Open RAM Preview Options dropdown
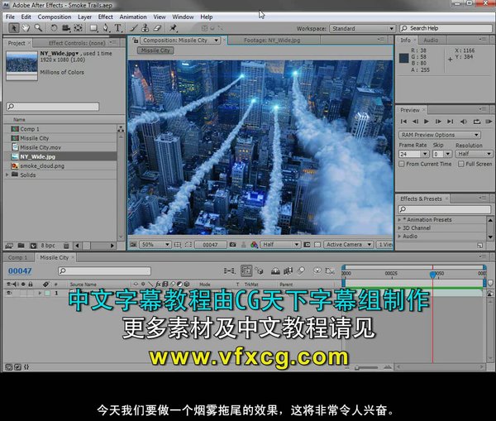 [x=440, y=135]
